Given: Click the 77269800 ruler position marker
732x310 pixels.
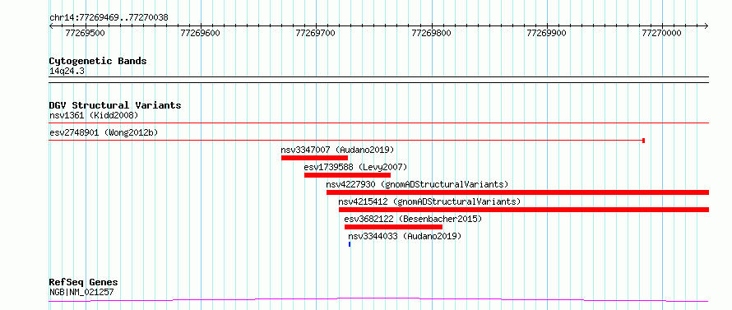Looking at the screenshot, I should coord(431,33).
